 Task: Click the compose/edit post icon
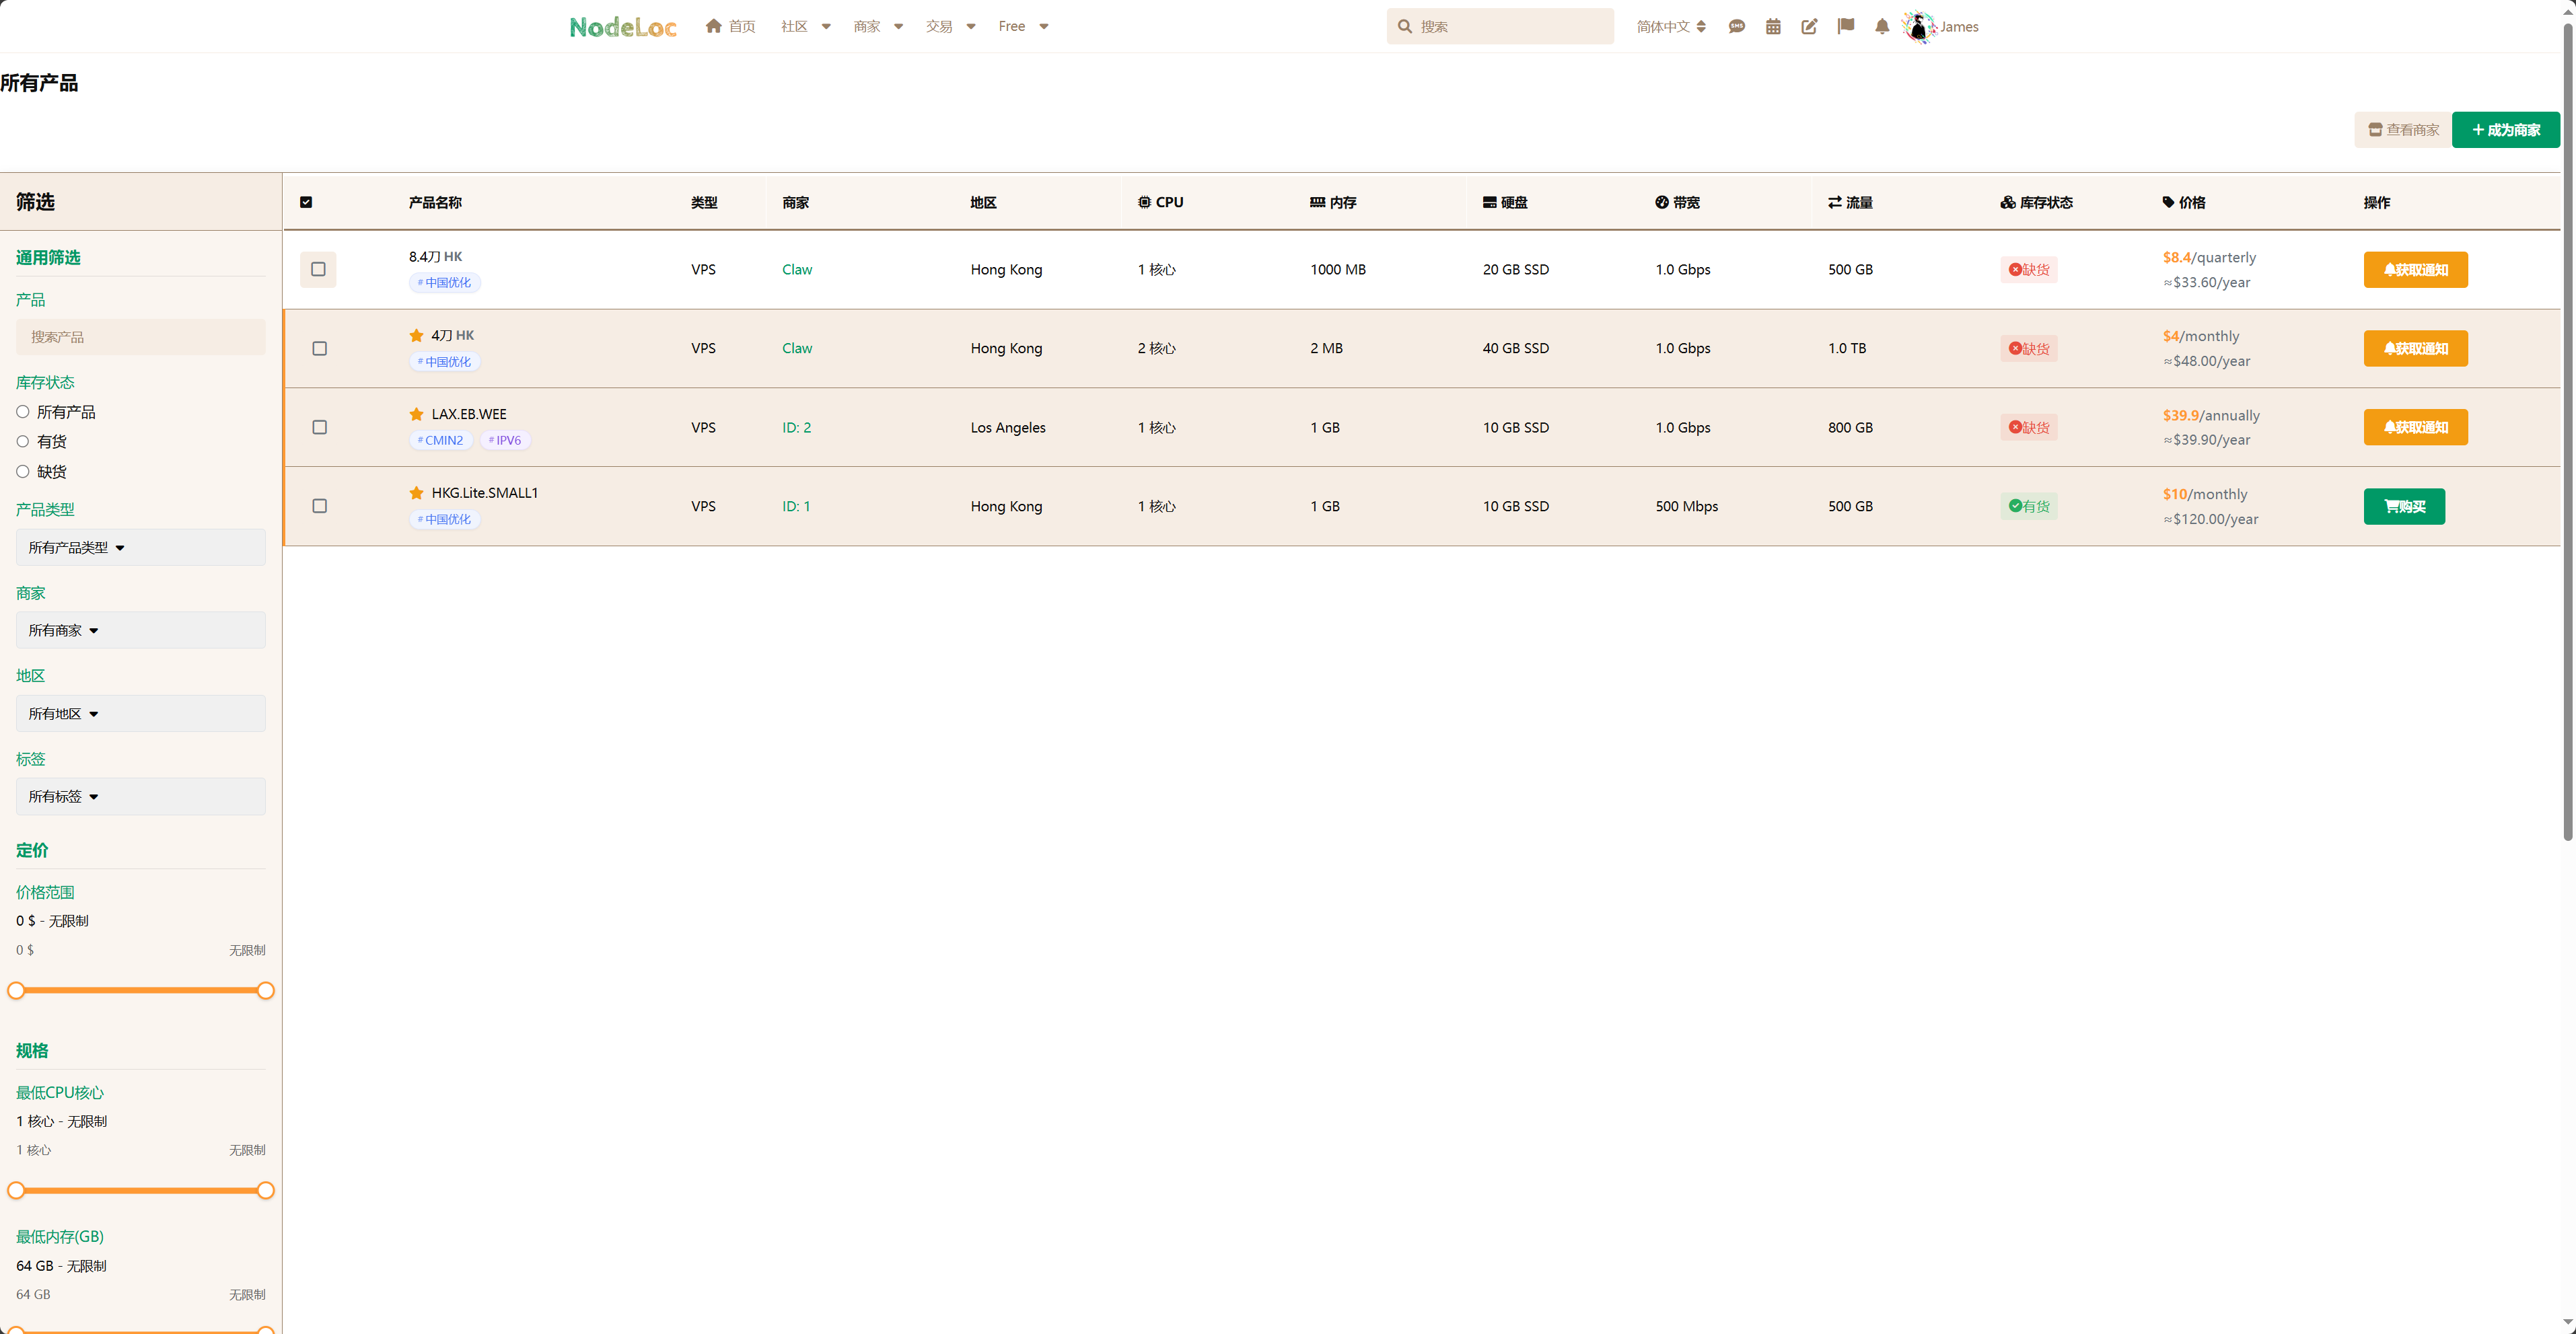coord(1809,27)
